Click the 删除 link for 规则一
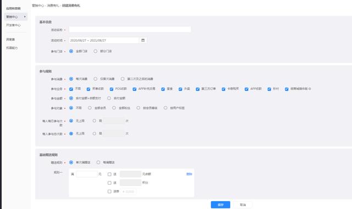 [189, 174]
